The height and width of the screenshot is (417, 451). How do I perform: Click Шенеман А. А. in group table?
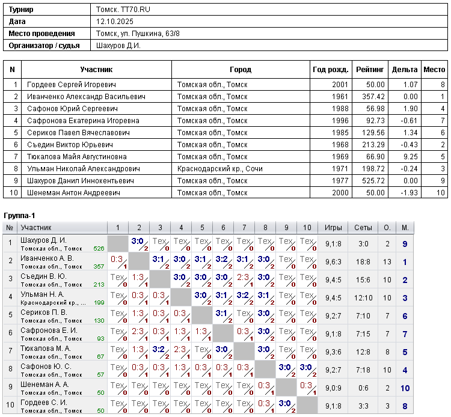(x=44, y=385)
